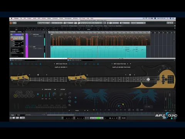Open the MIDI menu

point(39,19)
